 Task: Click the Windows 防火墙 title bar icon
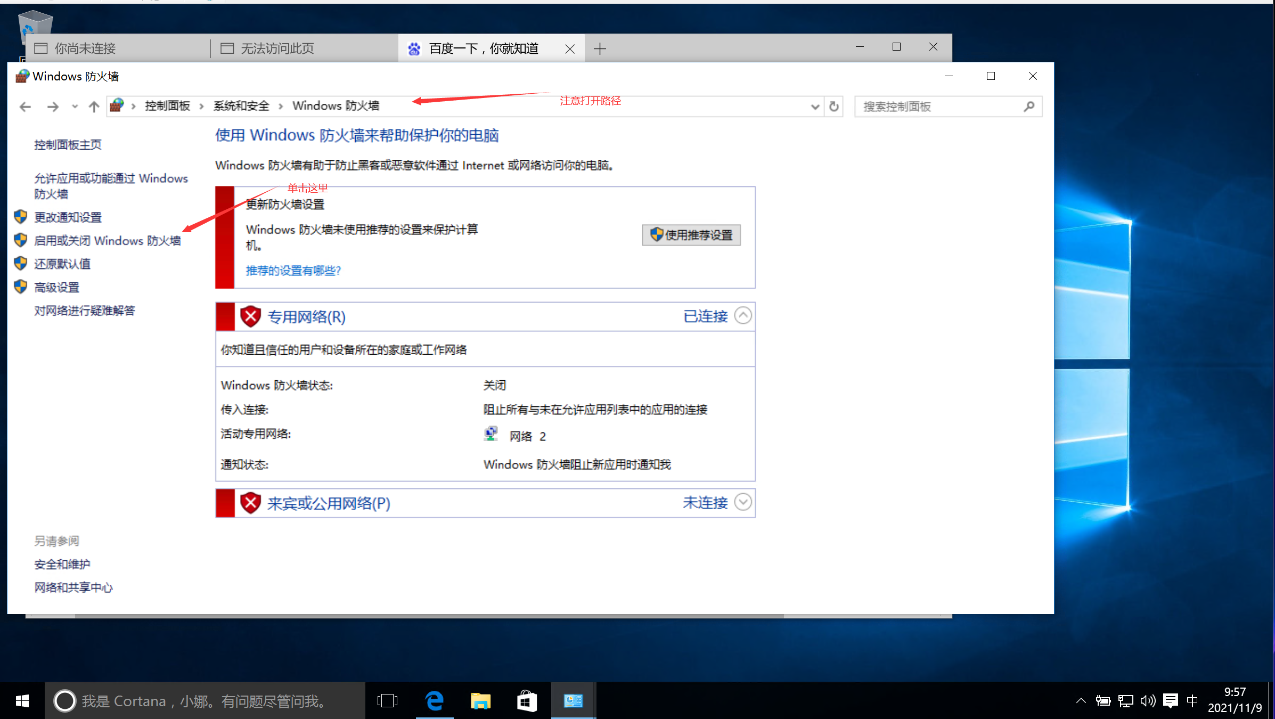point(22,76)
